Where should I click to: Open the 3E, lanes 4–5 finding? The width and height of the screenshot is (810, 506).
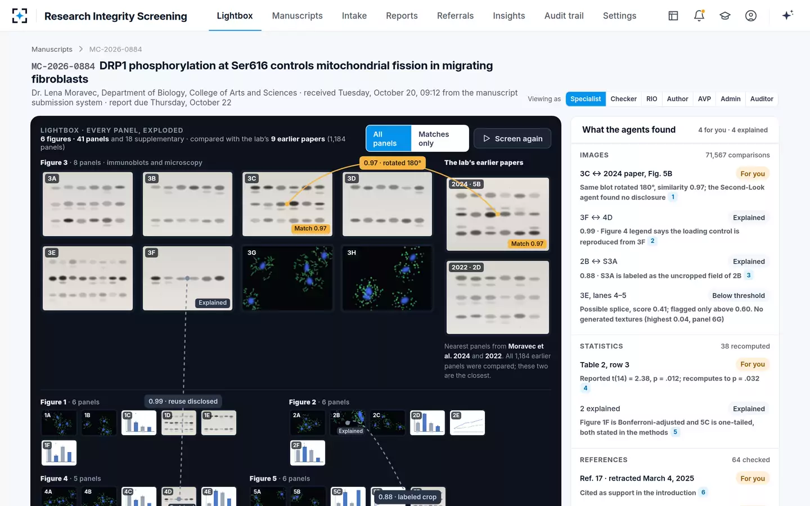pyautogui.click(x=675, y=307)
